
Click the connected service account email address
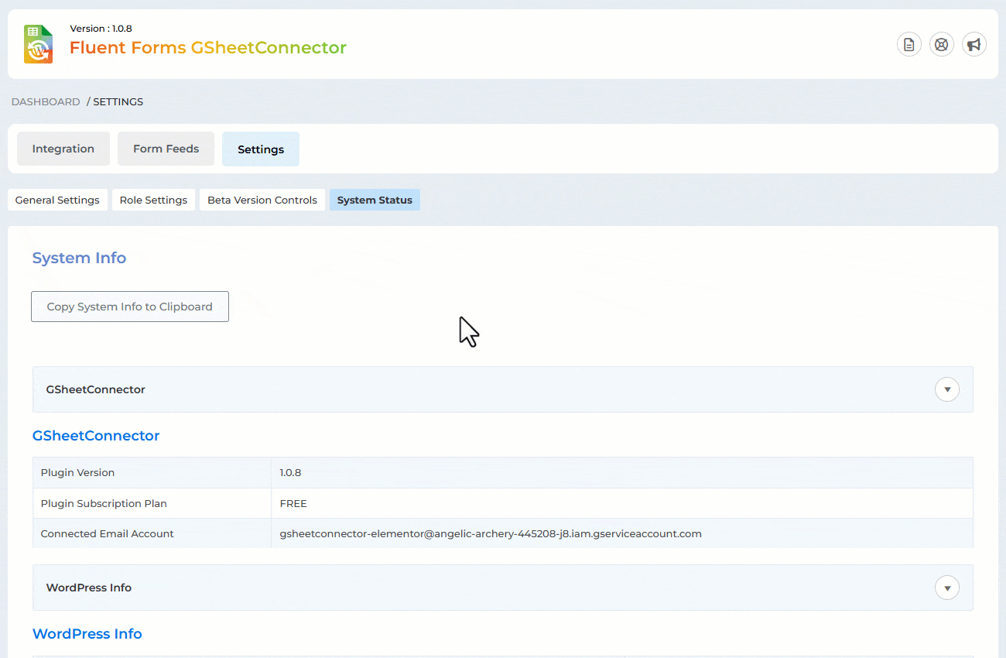(491, 533)
